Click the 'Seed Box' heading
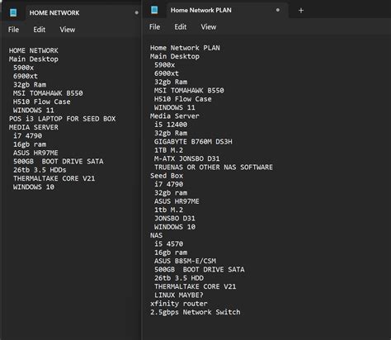Image resolution: width=391 pixels, height=340 pixels. [167, 176]
